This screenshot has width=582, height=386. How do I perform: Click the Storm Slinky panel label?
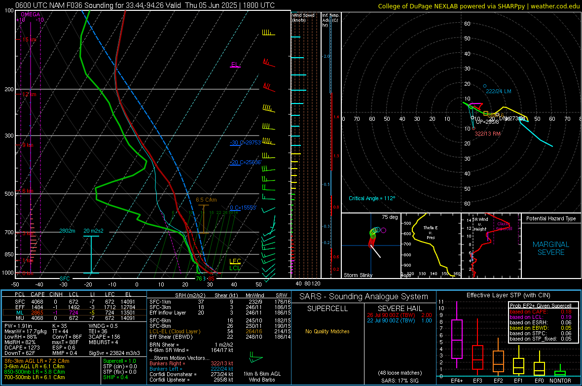(x=358, y=275)
